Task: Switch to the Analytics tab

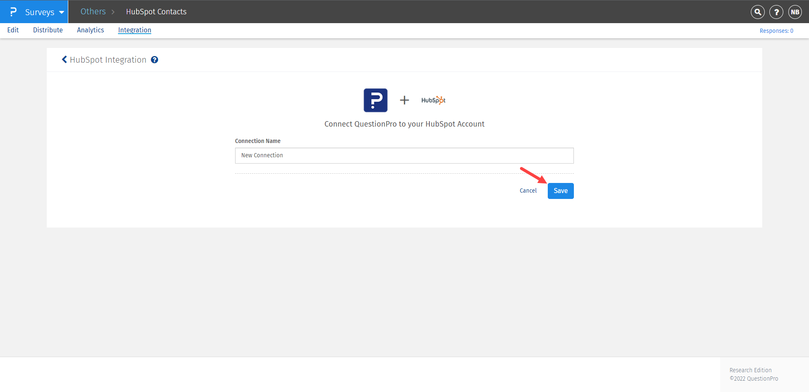Action: pyautogui.click(x=91, y=30)
